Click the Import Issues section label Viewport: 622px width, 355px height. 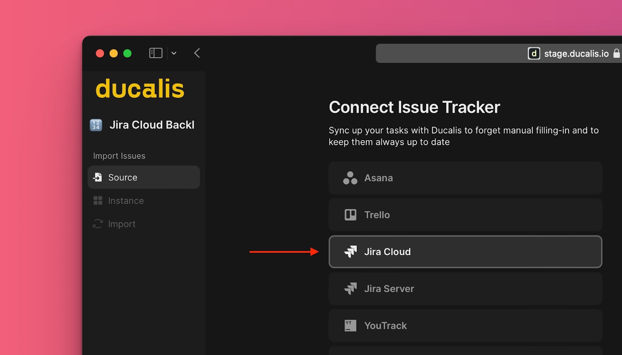coord(119,156)
